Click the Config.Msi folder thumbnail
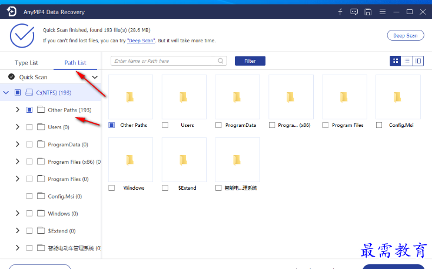Image resolution: width=432 pixels, height=269 pixels. (x=398, y=97)
